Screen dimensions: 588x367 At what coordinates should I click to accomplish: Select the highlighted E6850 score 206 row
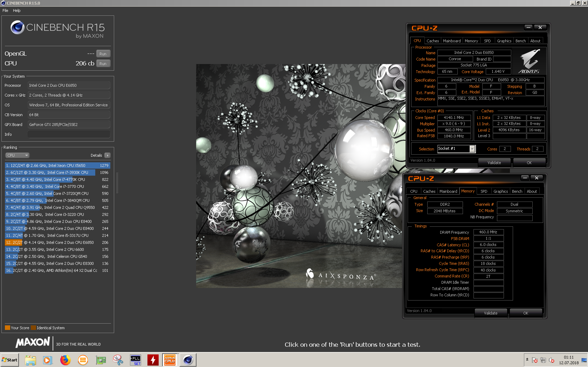pyautogui.click(x=57, y=242)
